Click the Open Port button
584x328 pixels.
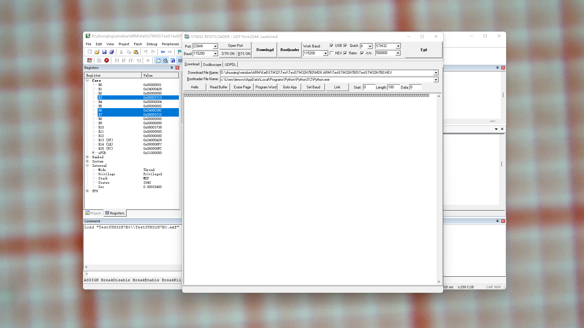235,46
